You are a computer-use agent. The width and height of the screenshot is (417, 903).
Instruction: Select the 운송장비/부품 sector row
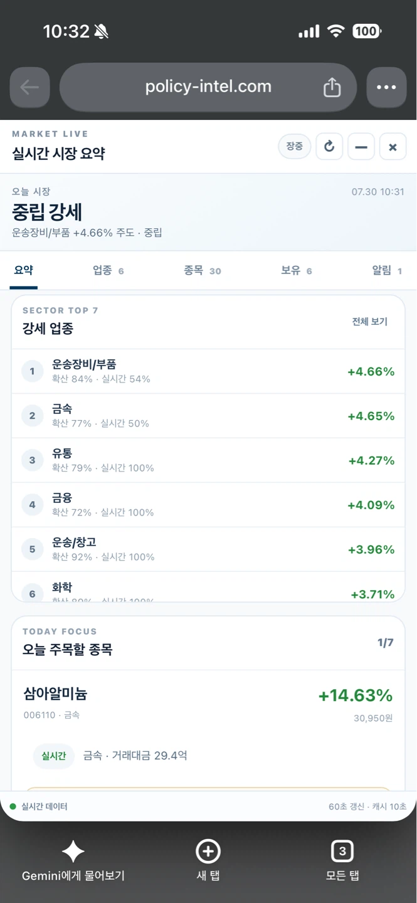208,371
